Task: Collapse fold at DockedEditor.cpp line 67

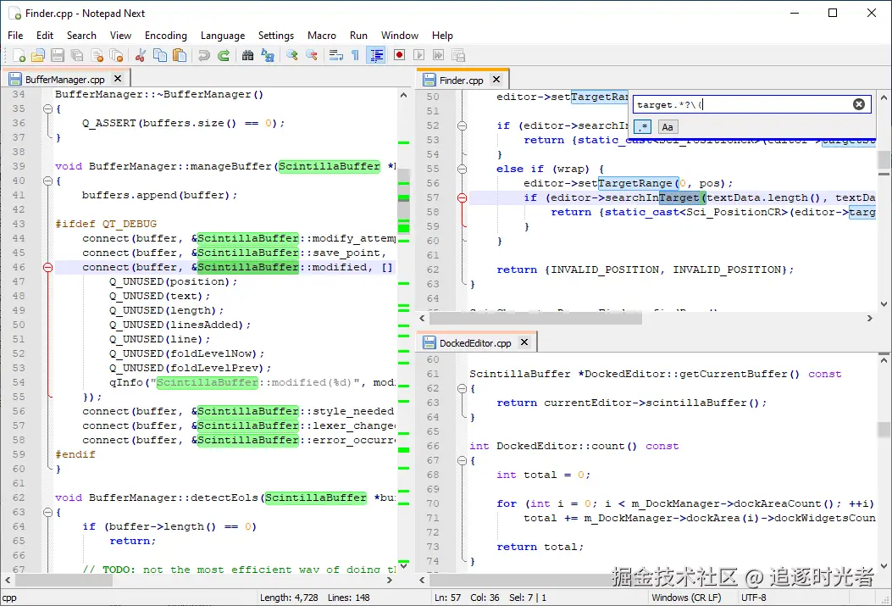Action: (462, 460)
